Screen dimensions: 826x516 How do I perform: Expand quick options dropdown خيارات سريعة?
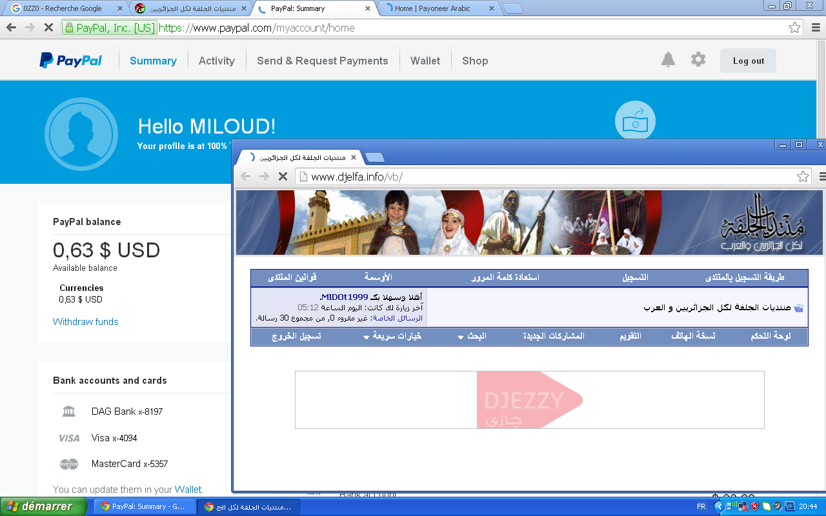[392, 337]
